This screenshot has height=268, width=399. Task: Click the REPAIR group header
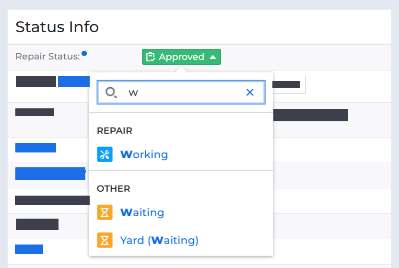coord(115,130)
